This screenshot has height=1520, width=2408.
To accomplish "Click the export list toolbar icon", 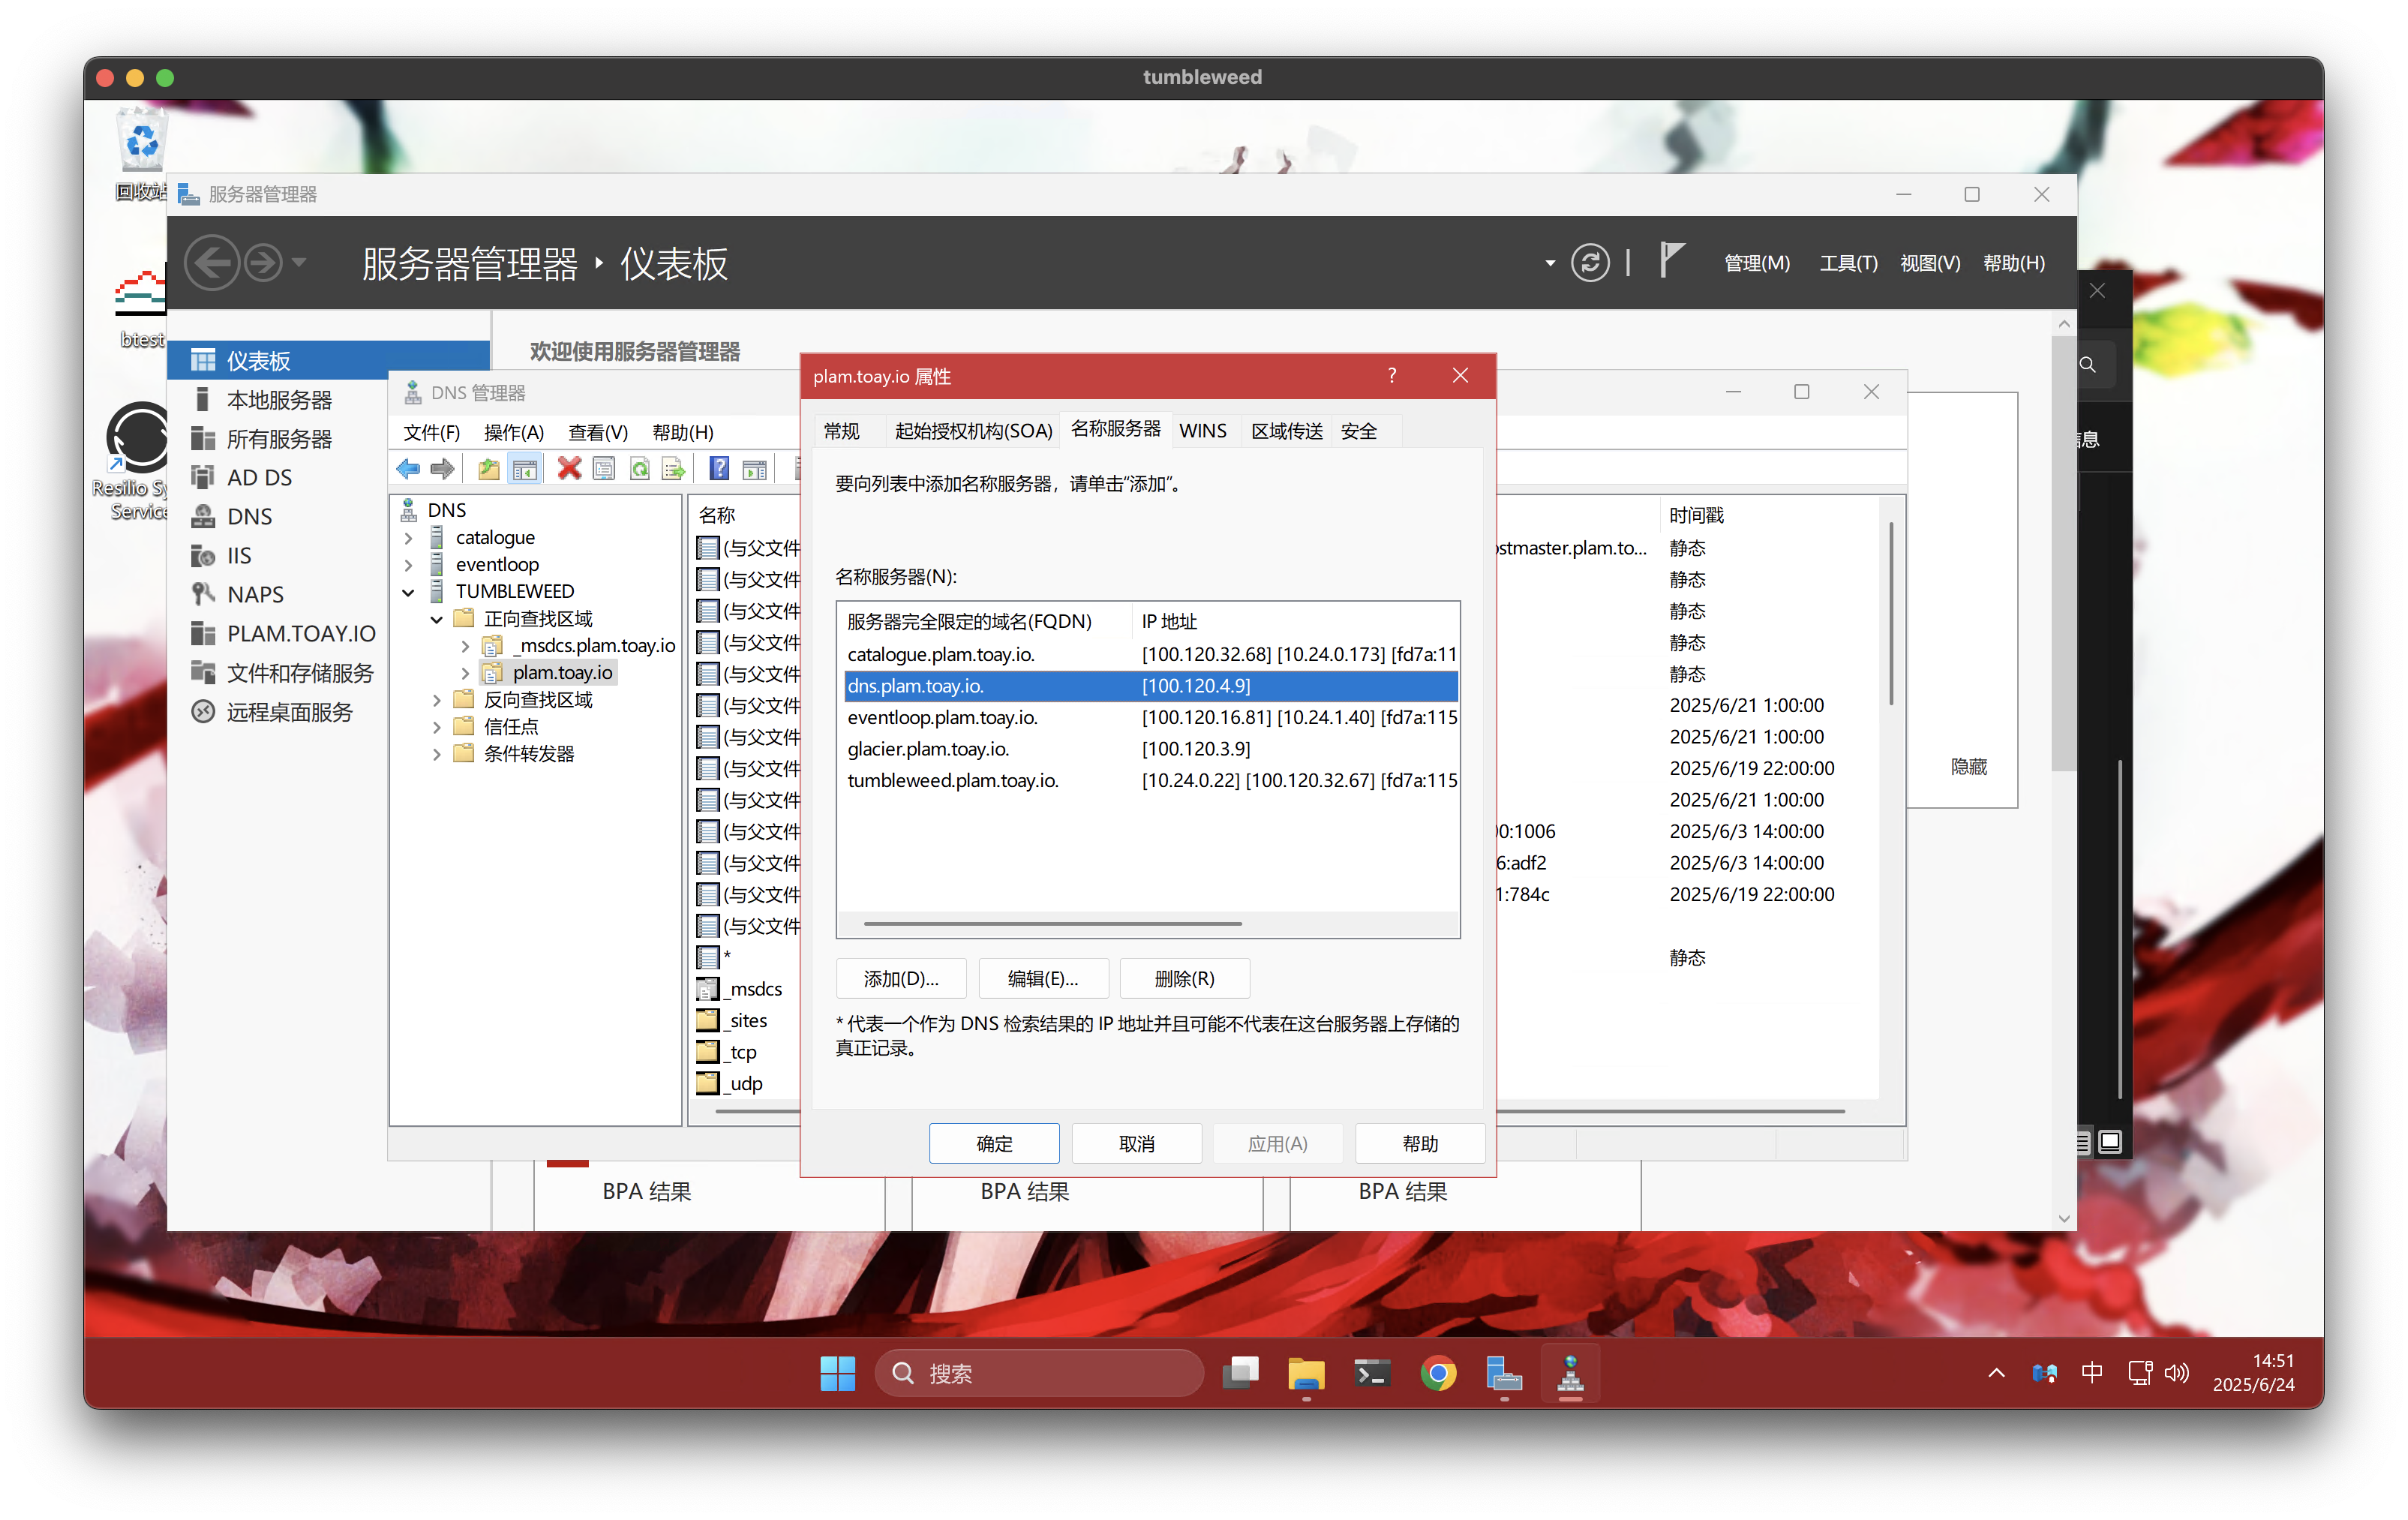I will click(674, 468).
